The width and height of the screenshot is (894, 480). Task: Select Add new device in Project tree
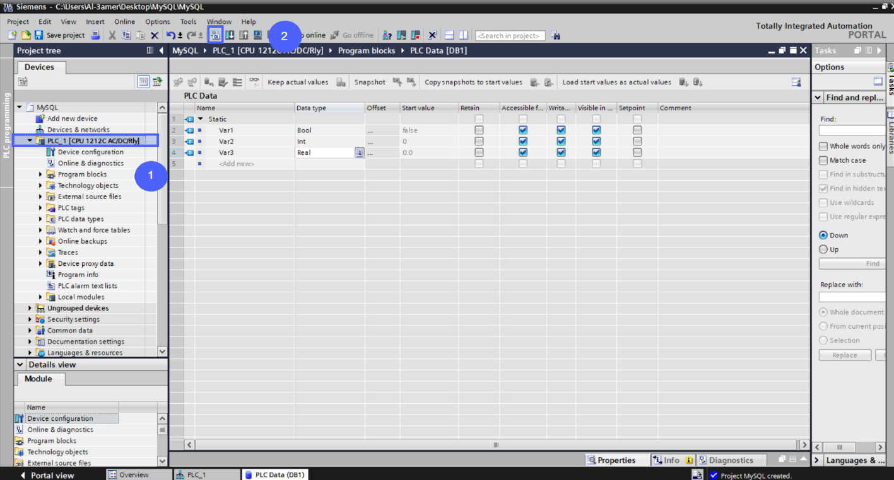pos(71,118)
